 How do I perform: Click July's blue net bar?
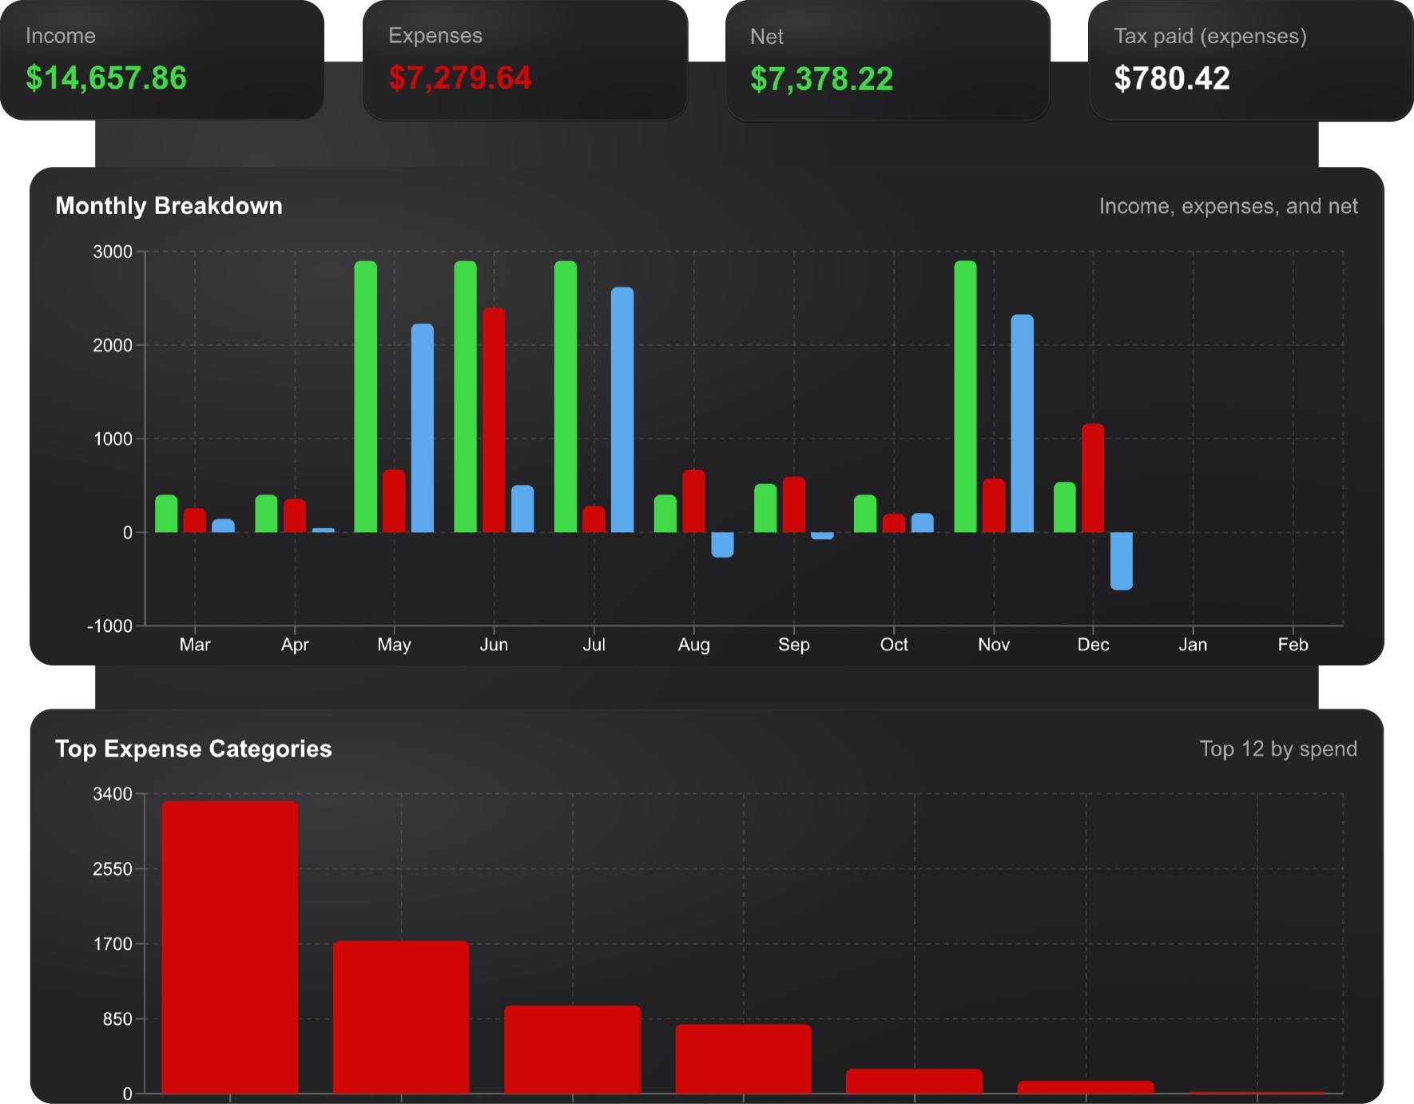[x=622, y=407]
